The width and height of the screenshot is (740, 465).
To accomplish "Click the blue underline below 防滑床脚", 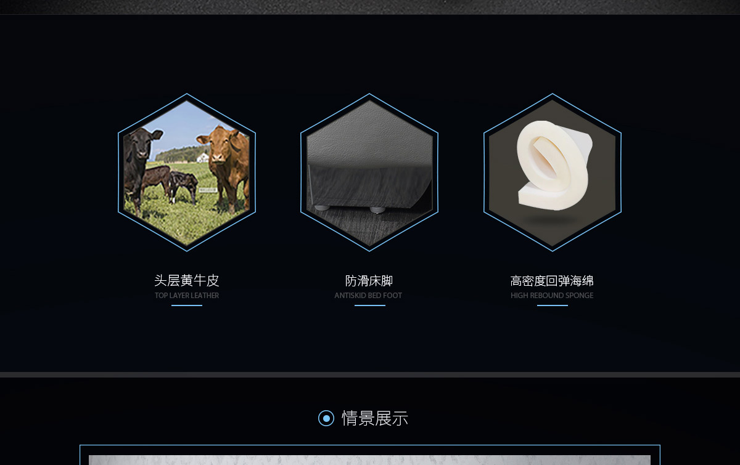I will [370, 305].
